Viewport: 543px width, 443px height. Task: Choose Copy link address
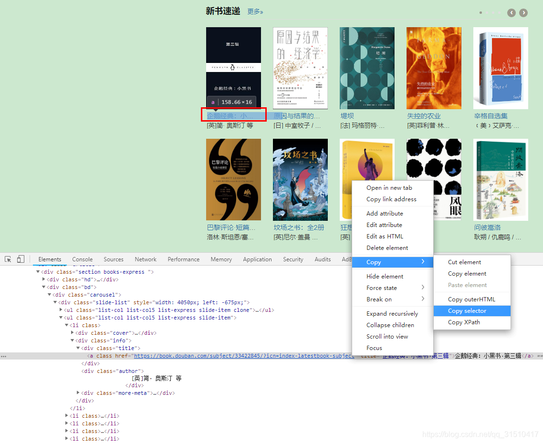click(392, 199)
